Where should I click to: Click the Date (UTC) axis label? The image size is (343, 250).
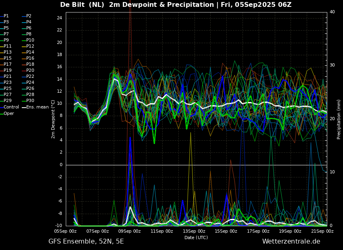pos(196,237)
